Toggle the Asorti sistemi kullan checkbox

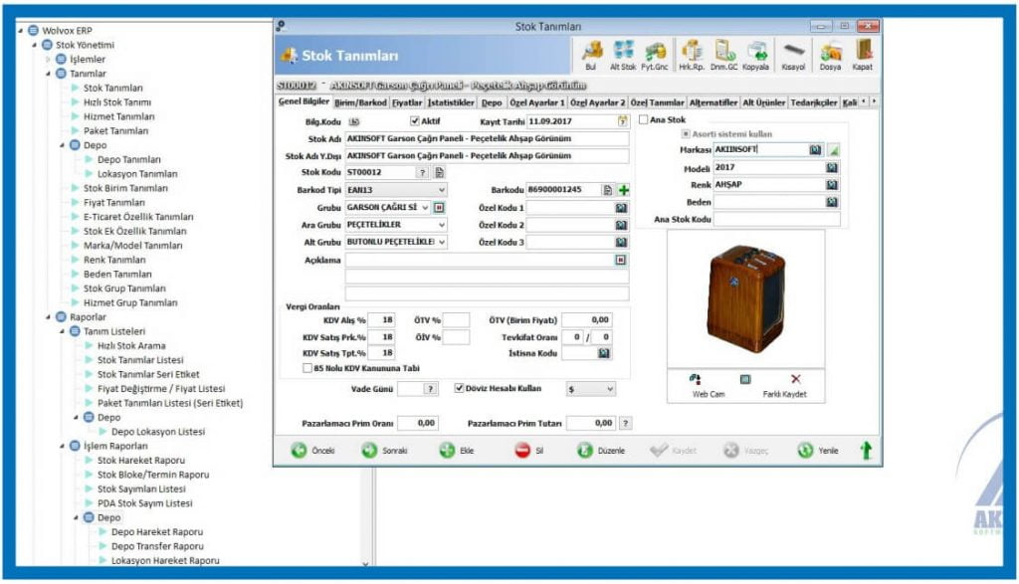tap(685, 134)
